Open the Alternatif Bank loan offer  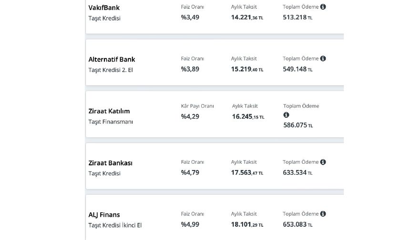tap(112, 60)
